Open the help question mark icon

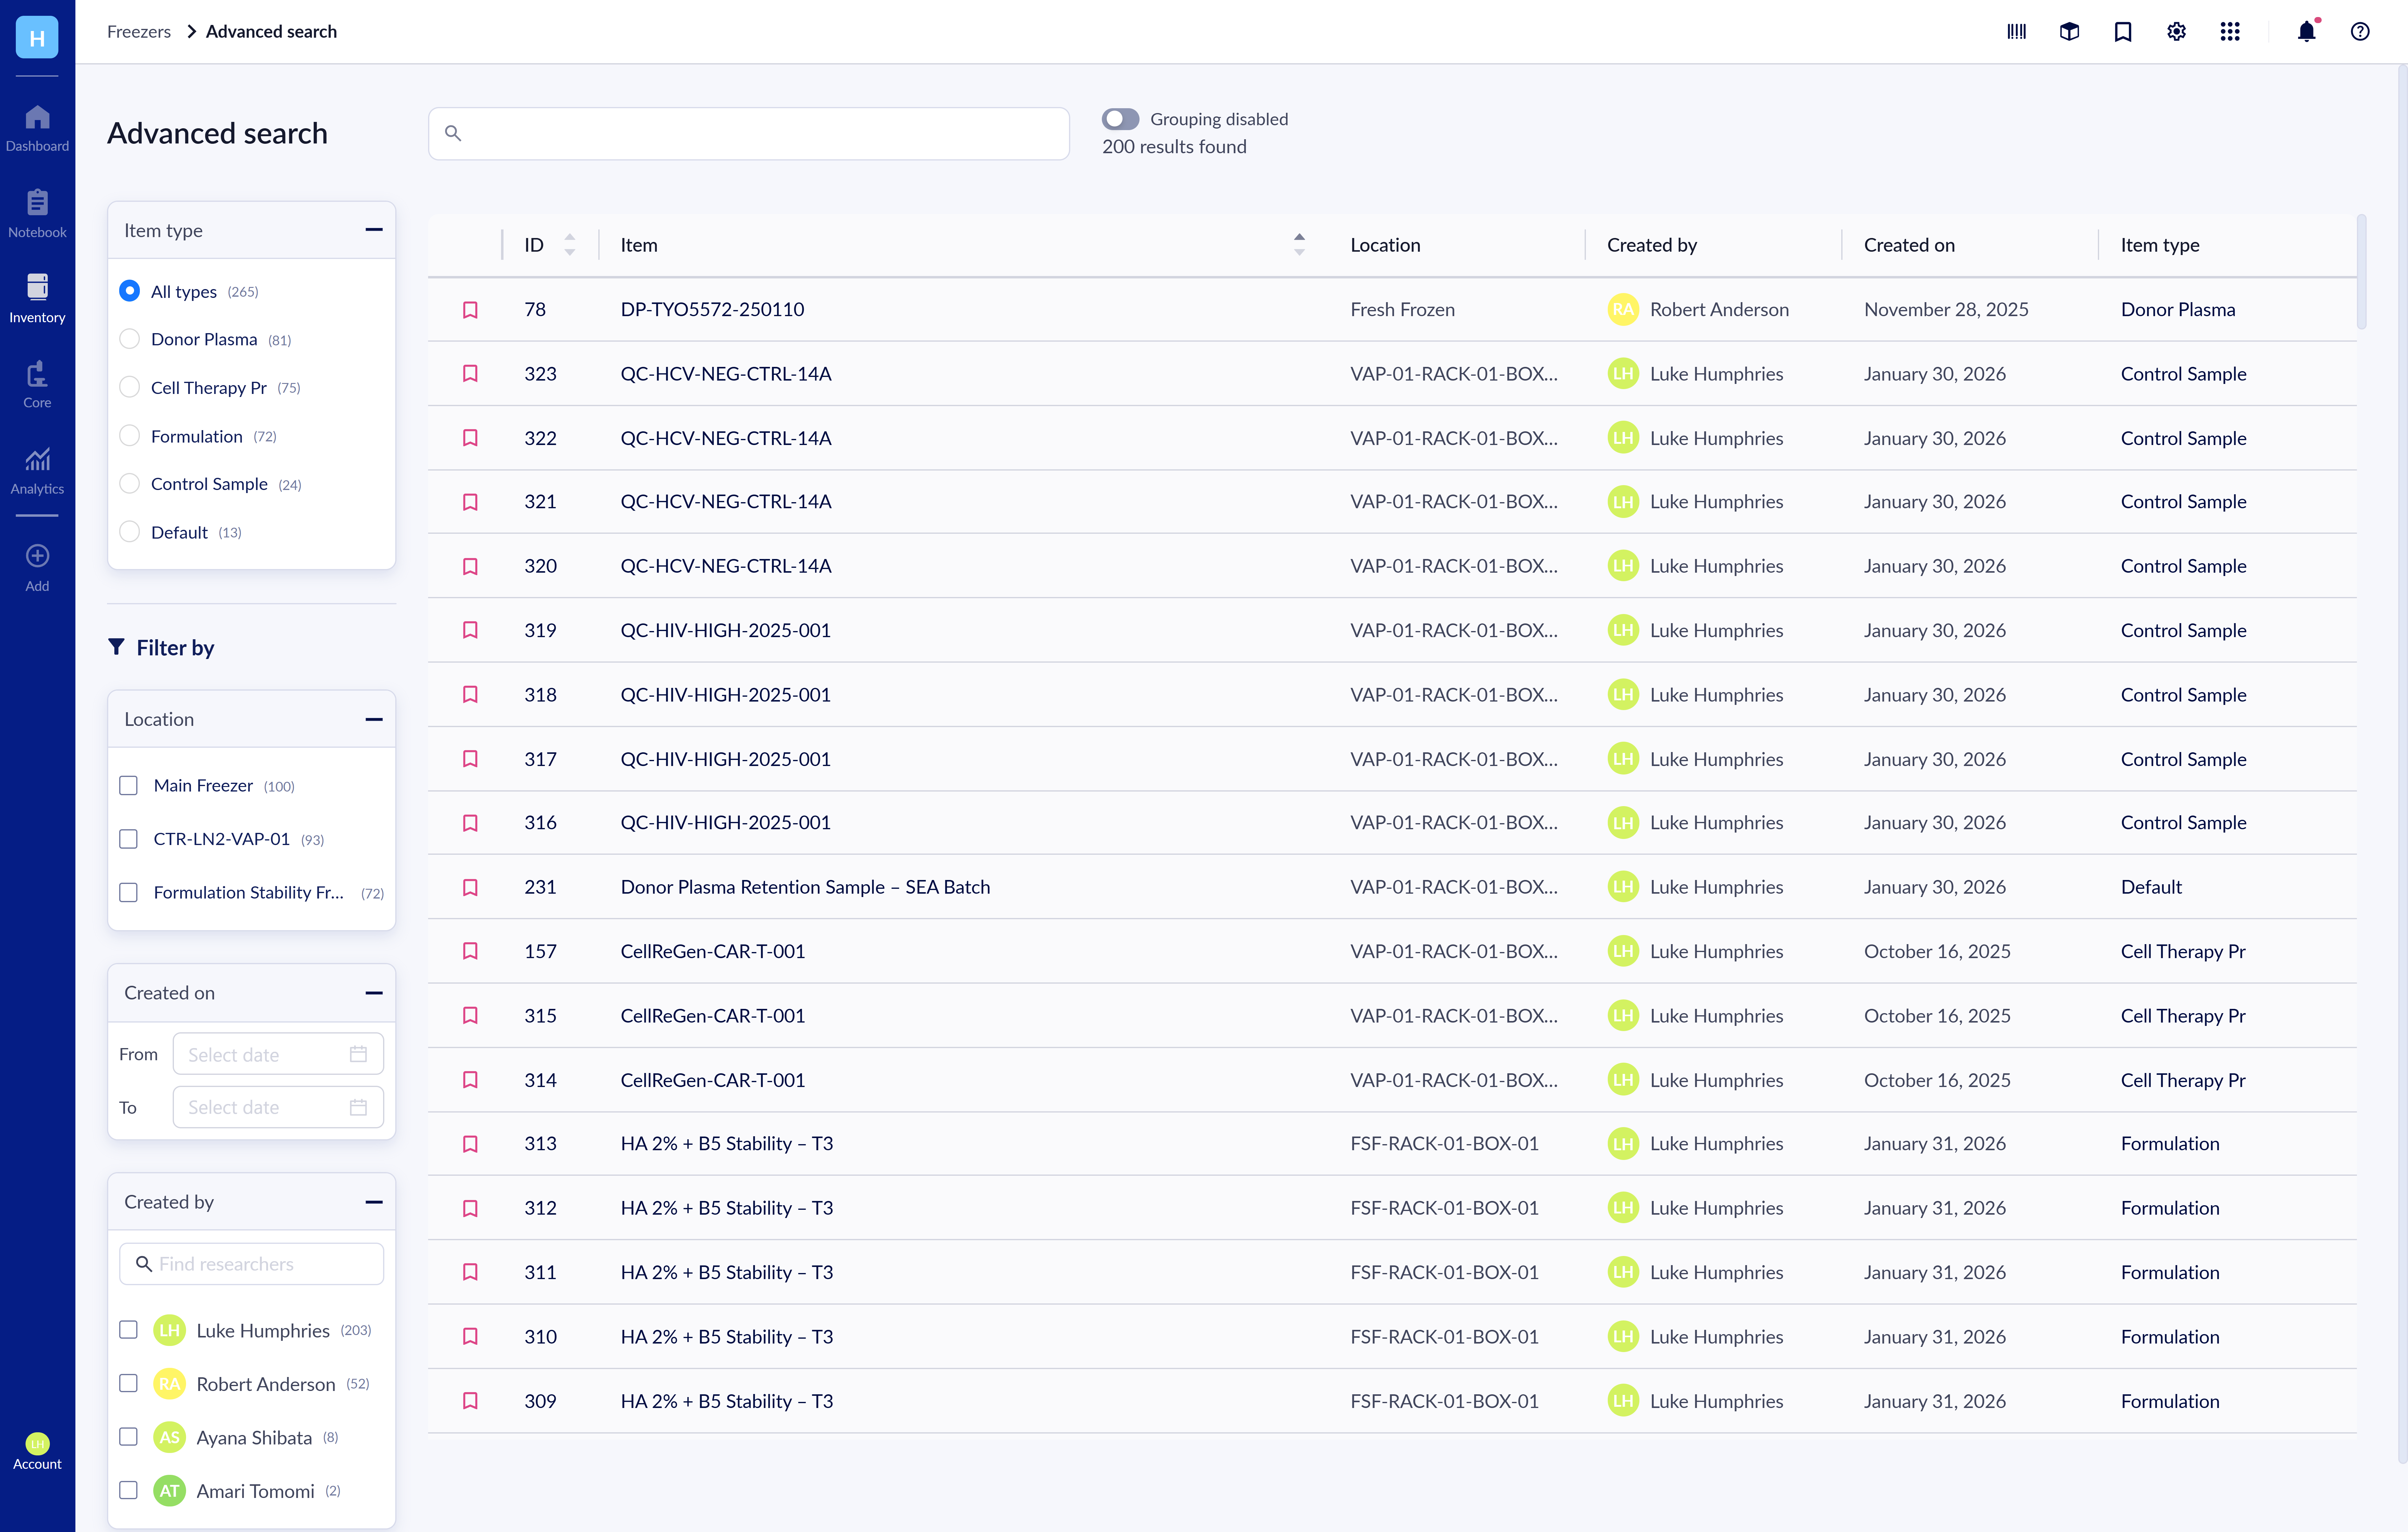2360,31
